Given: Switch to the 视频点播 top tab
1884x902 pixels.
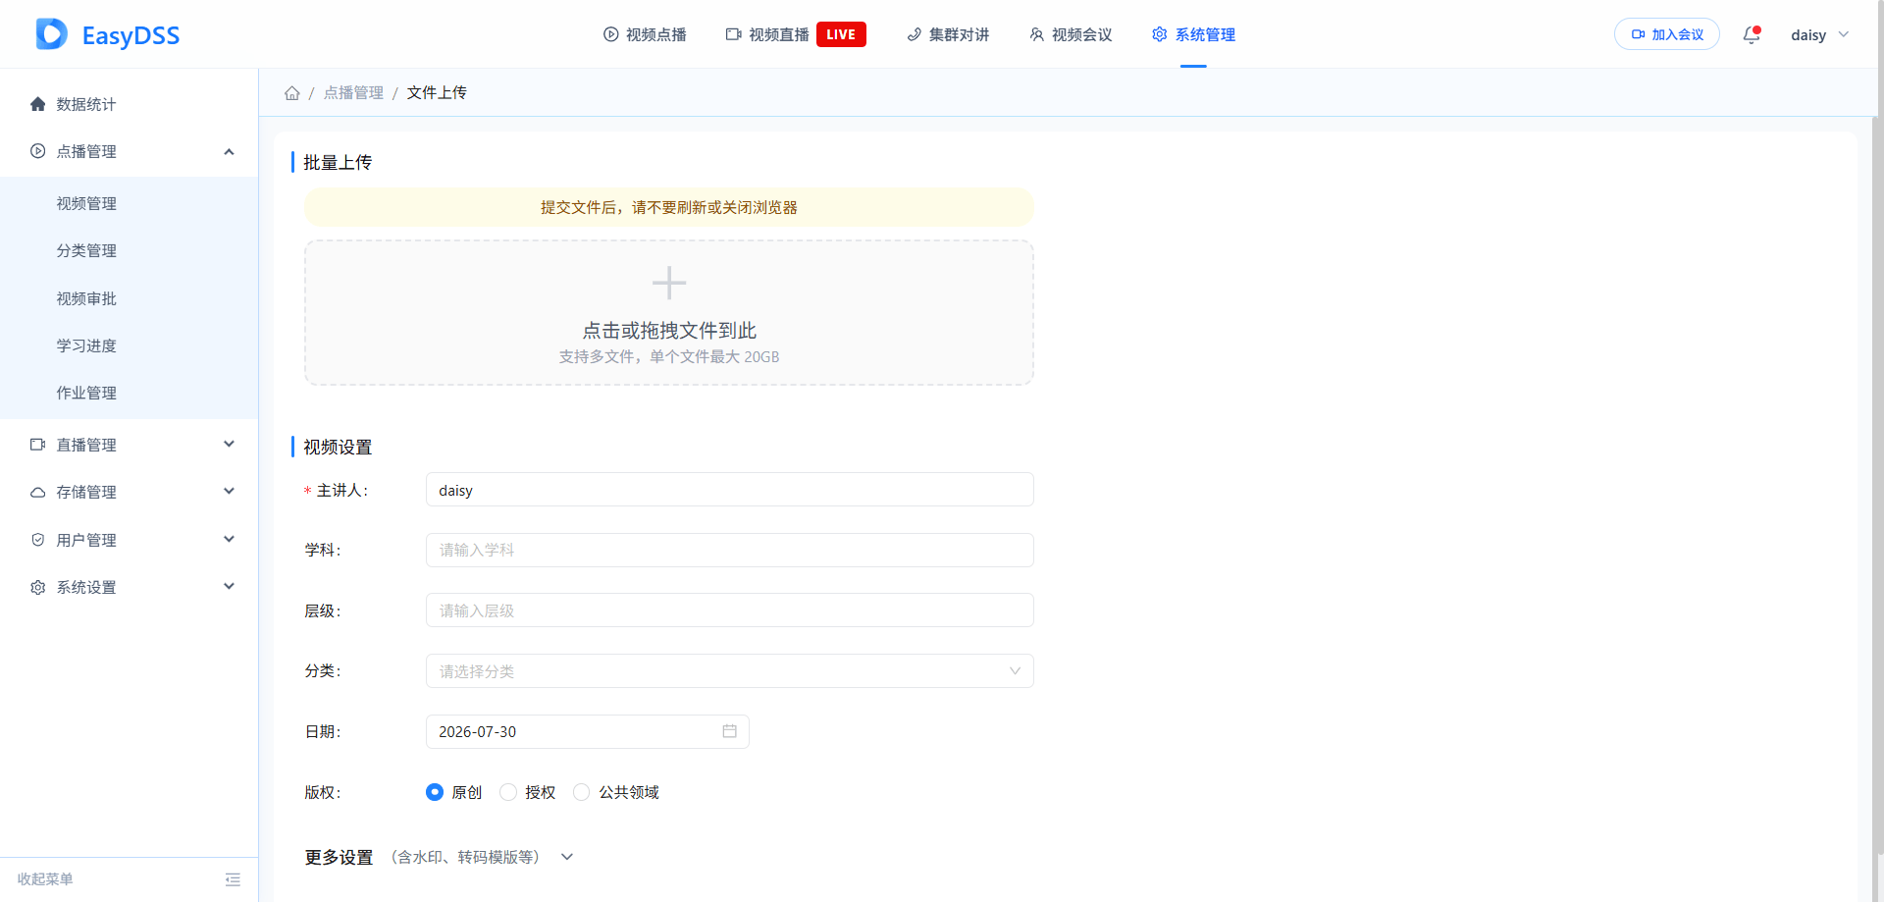Looking at the screenshot, I should pos(645,34).
